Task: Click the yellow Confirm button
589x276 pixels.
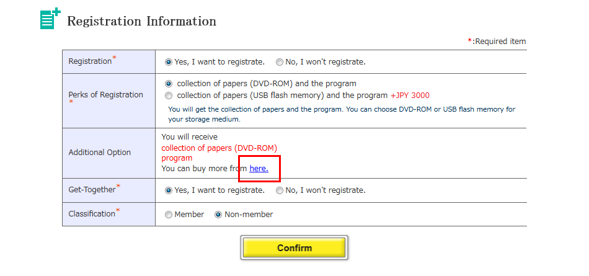Action: coord(294,248)
